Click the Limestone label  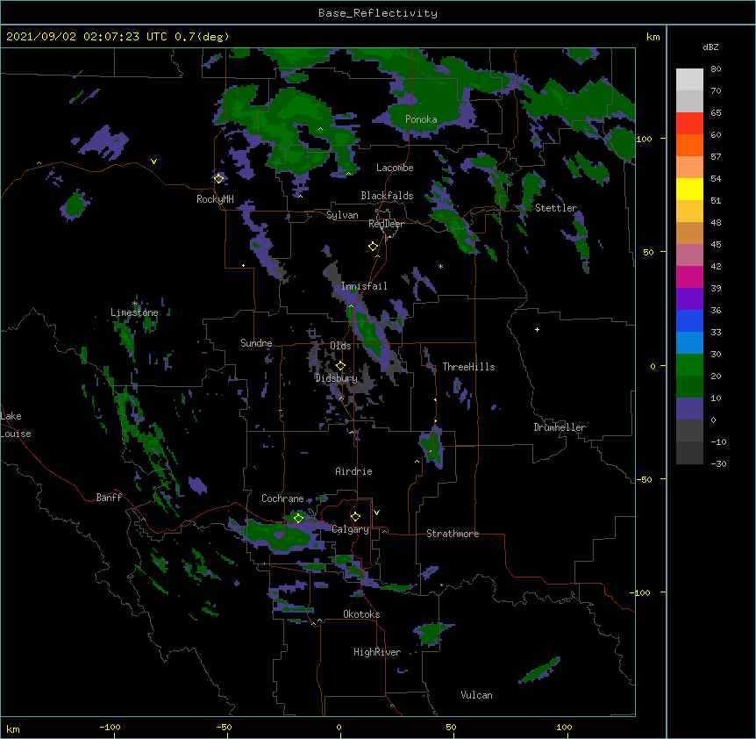click(x=134, y=312)
